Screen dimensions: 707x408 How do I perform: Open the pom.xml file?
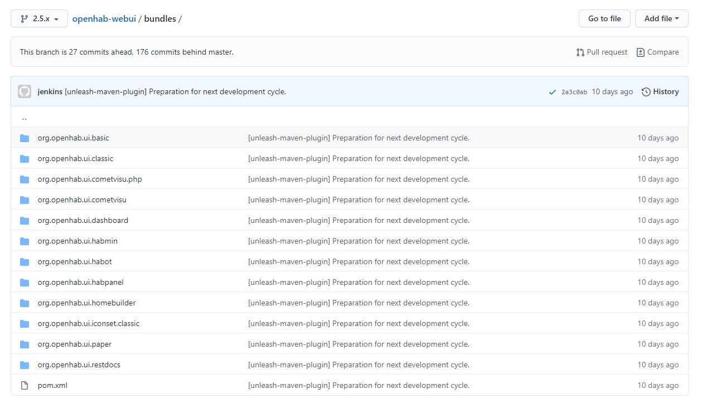(52, 385)
